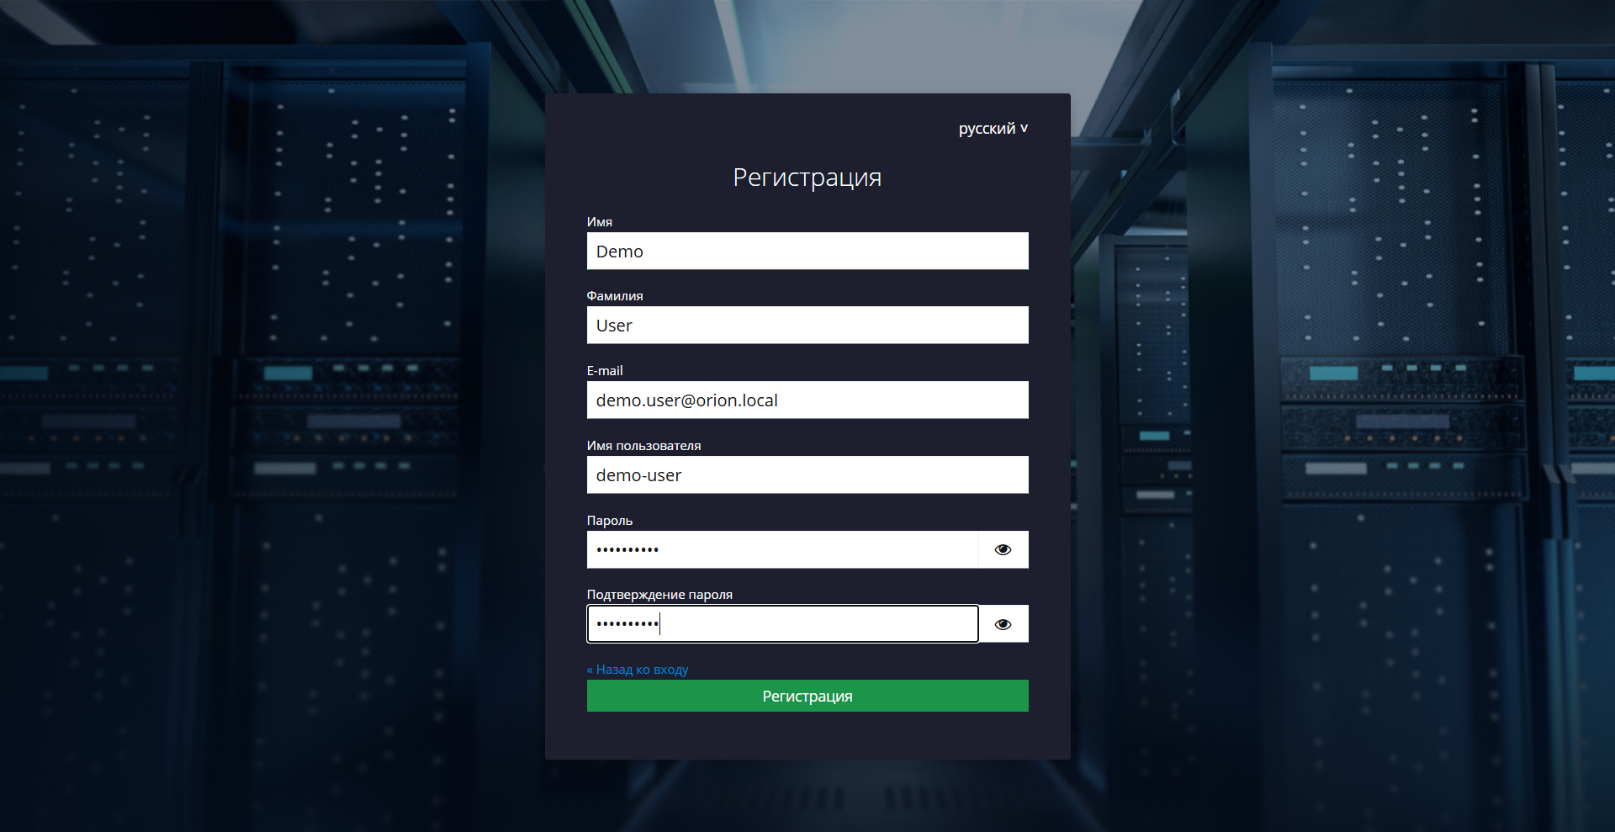1615x832 pixels.
Task: Go back via Назад ко входу link
Action: (x=638, y=670)
